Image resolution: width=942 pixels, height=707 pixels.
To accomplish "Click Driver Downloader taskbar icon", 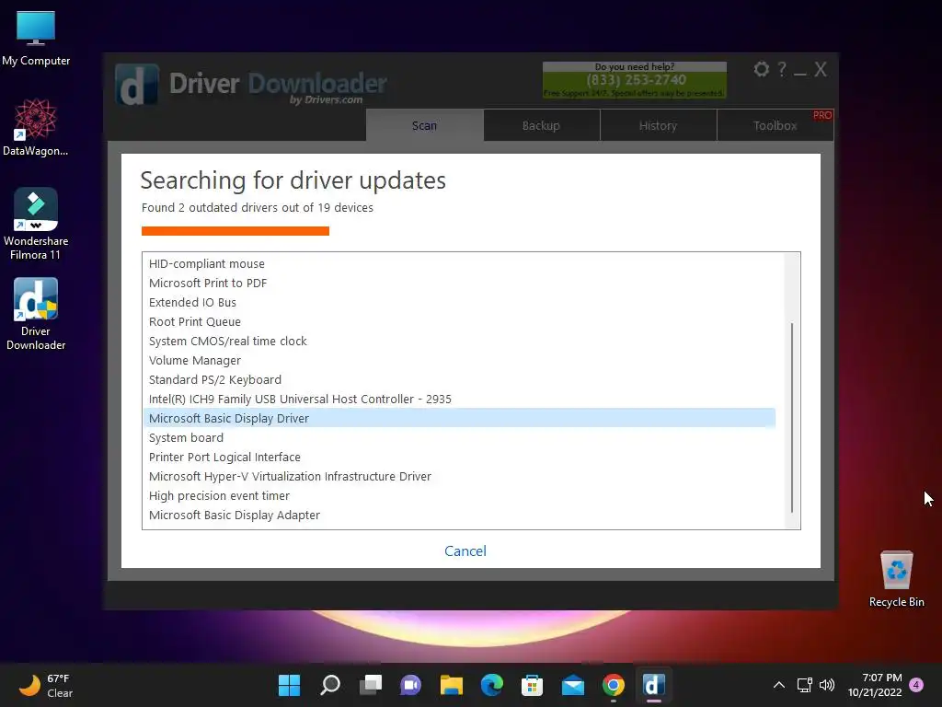I will pos(654,685).
